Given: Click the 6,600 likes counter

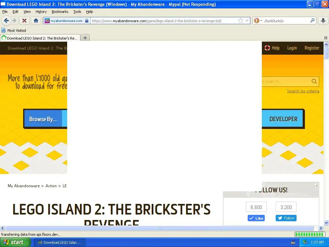Looking at the screenshot, I should tap(256, 207).
